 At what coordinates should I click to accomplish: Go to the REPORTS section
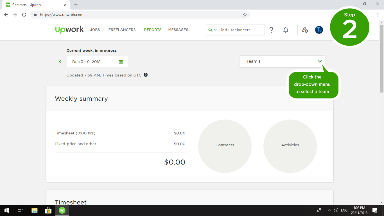[153, 30]
